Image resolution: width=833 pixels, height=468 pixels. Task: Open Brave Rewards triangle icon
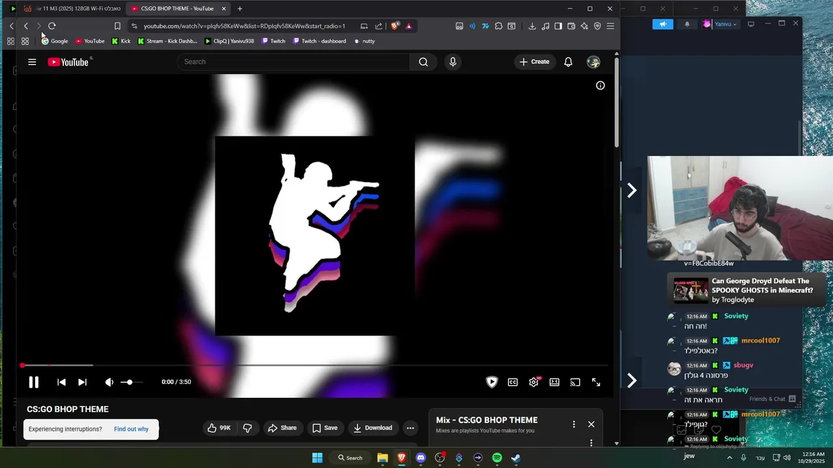tap(409, 26)
